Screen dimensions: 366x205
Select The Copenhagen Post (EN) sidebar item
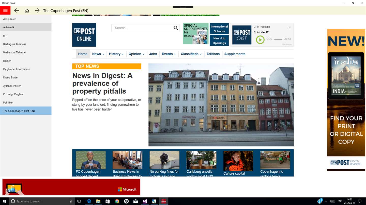click(26, 111)
